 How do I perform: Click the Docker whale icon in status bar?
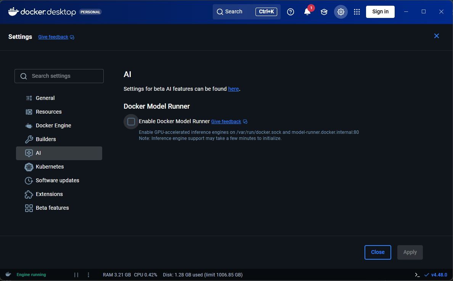pyautogui.click(x=8, y=275)
